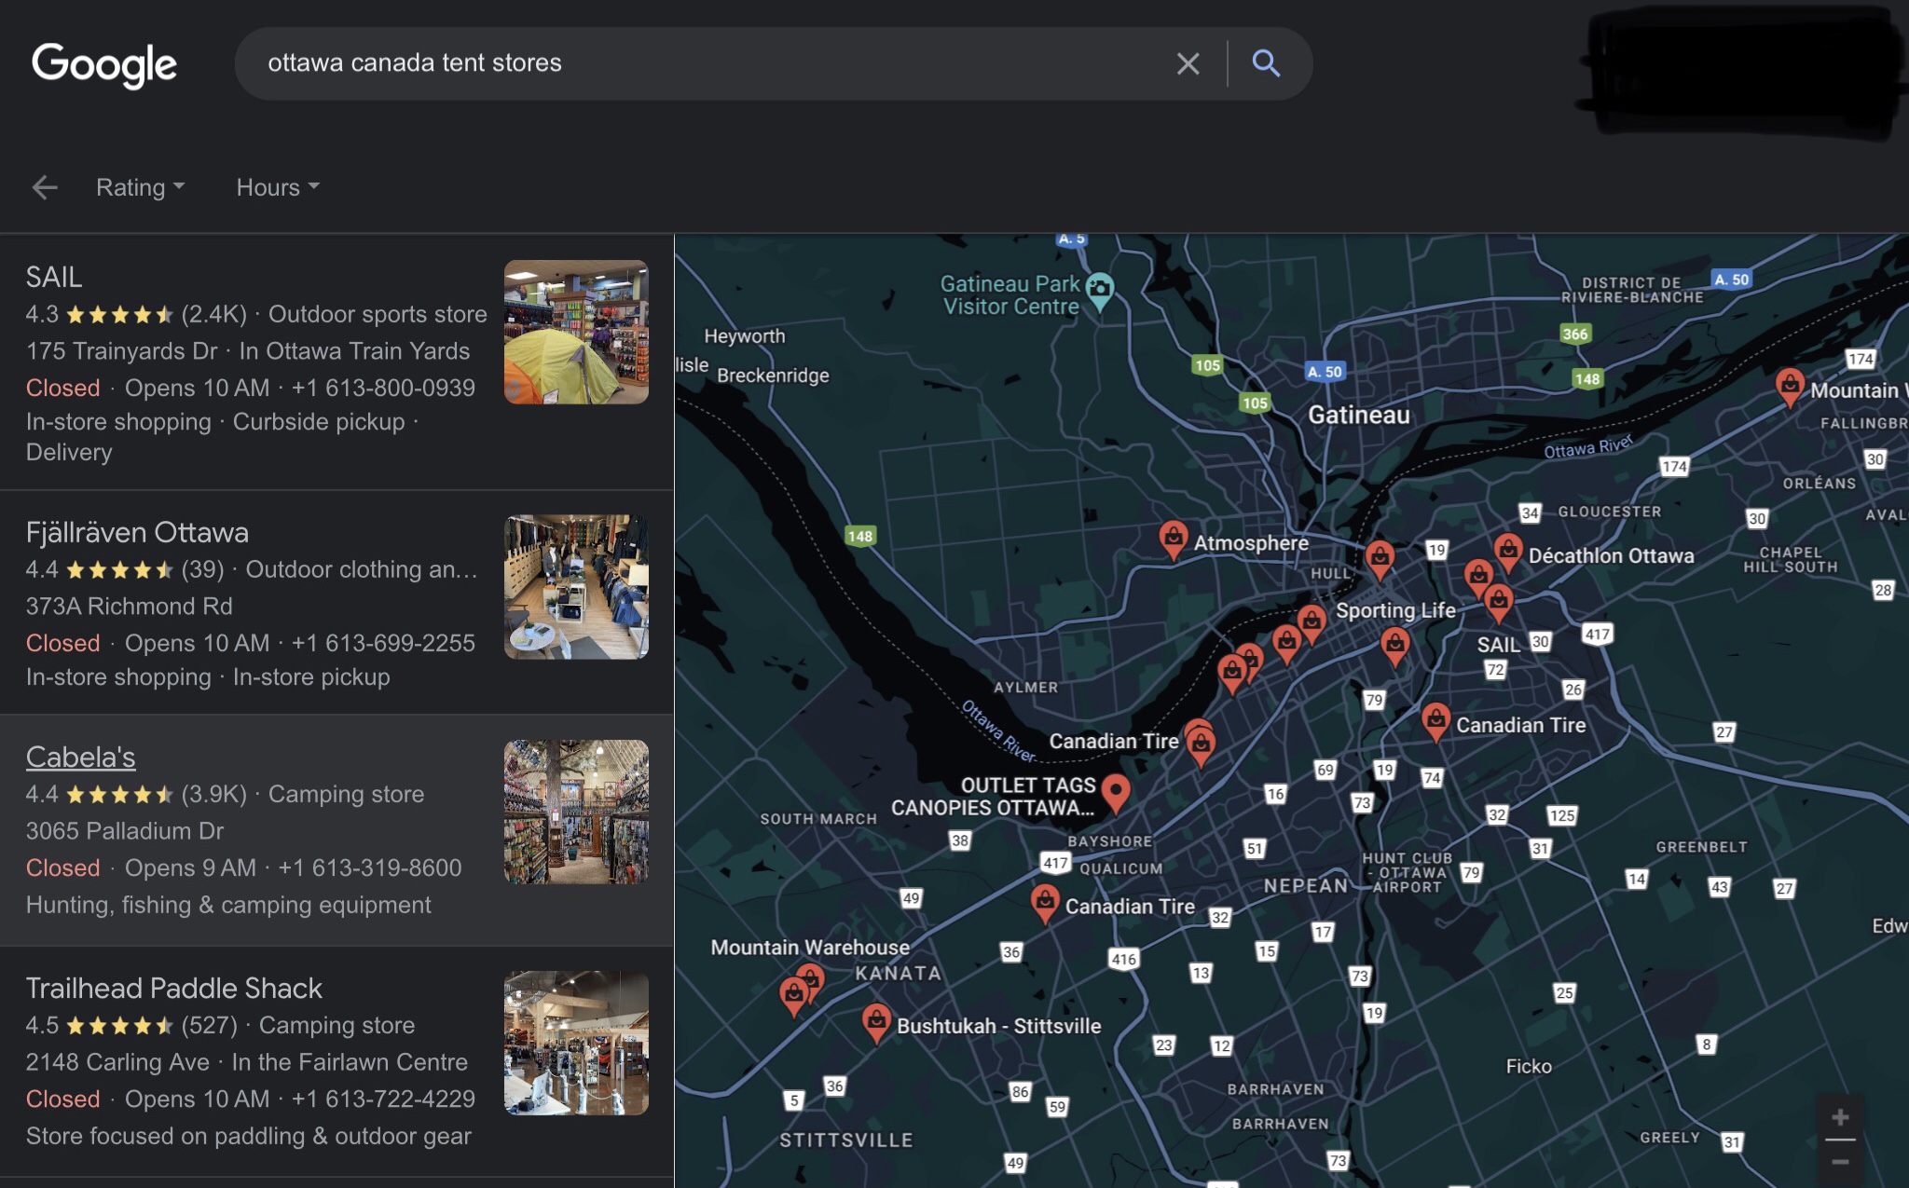This screenshot has height=1188, width=1909.
Task: Click SAIL phone number +1 613-800-0939
Action: pos(383,388)
